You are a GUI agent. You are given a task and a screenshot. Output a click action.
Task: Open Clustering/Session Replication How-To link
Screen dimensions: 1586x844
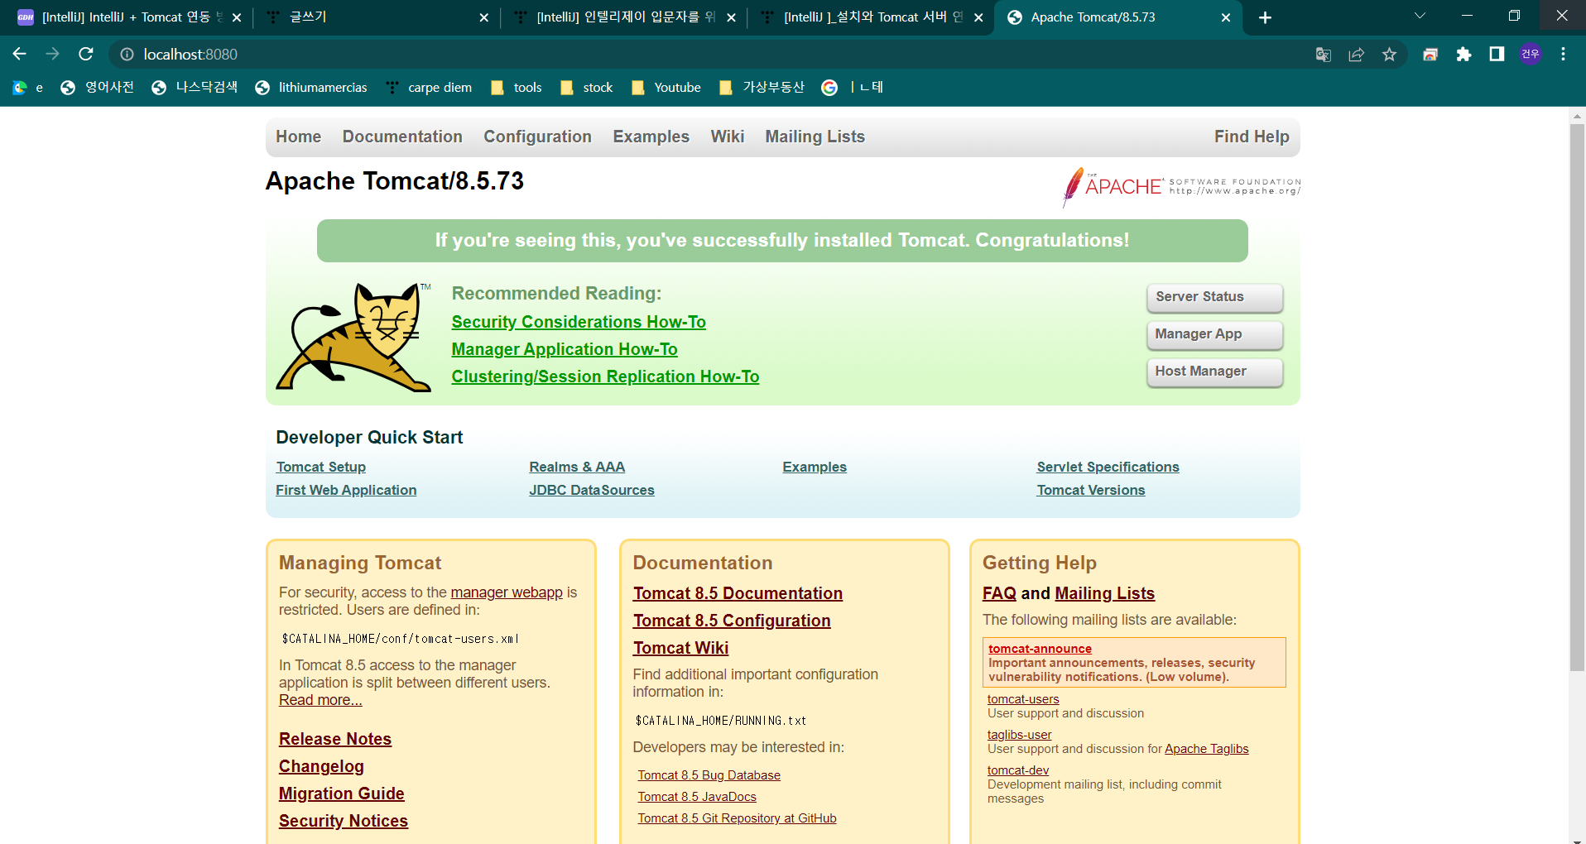605,376
